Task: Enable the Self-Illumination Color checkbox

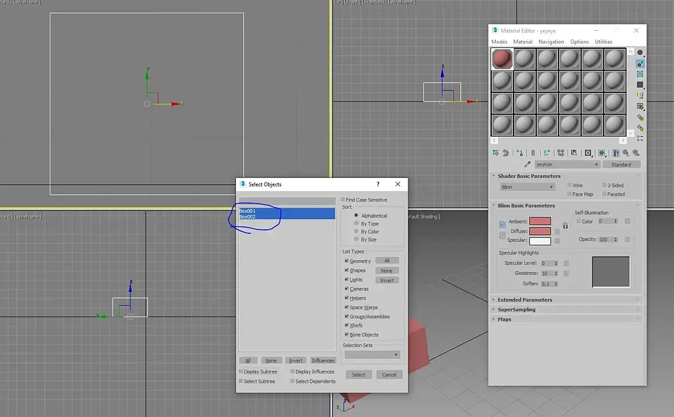Action: [x=579, y=221]
